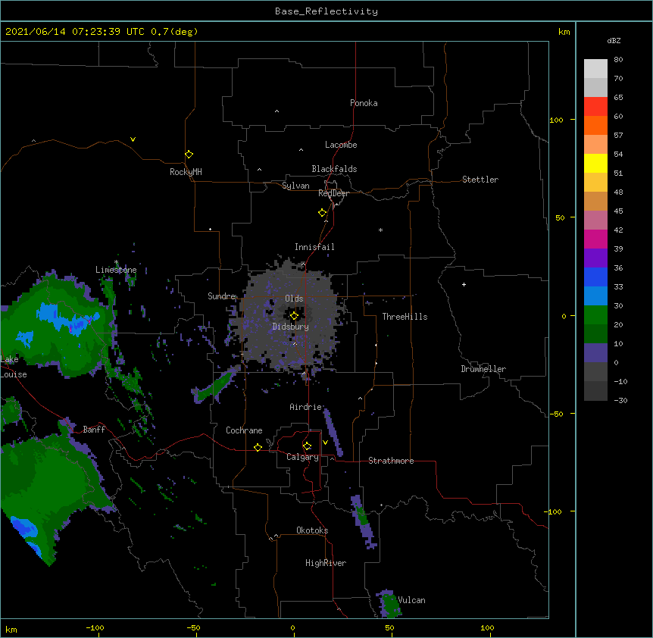Viewport: 653px width, 638px height.
Task: Click the yellow diamond marker south of RedDeer
Action: 323,213
